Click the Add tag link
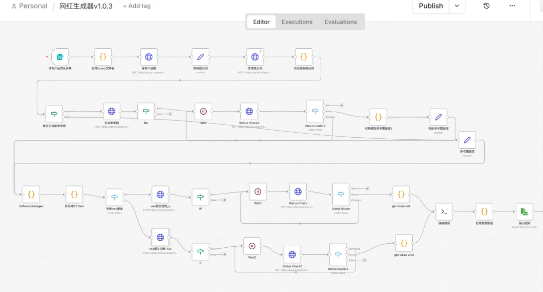 coord(137,6)
